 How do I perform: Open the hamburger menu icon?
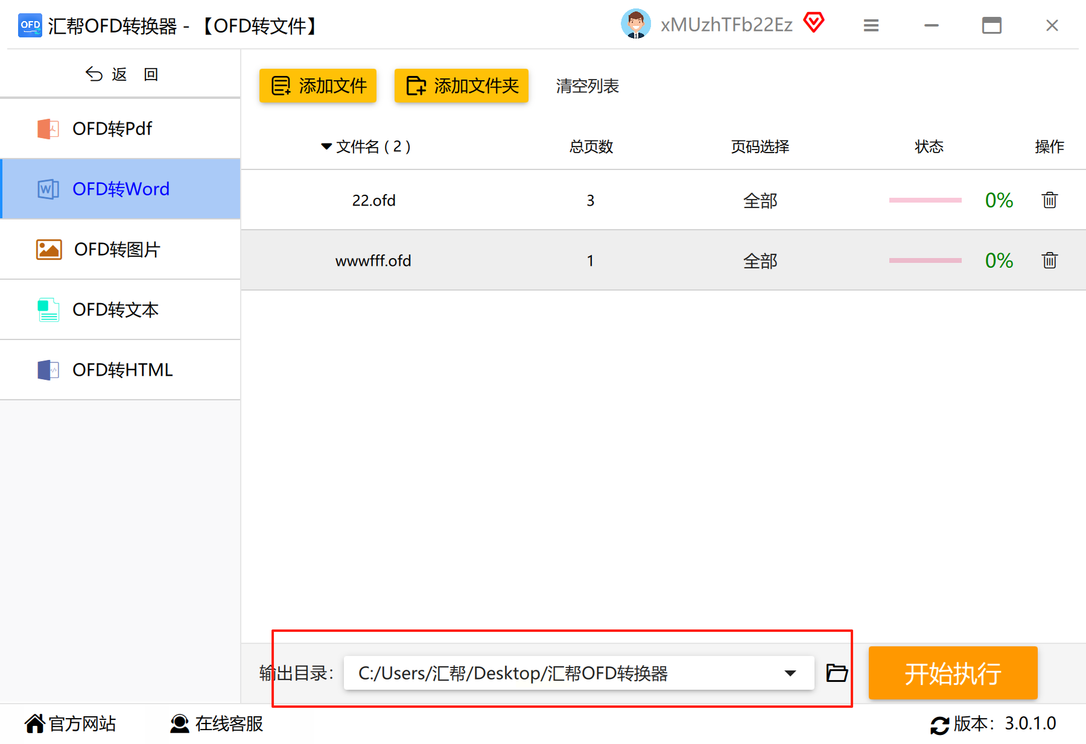871,25
